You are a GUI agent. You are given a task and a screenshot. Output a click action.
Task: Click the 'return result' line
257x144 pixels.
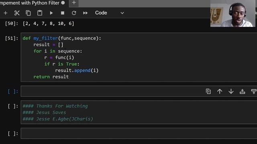pyautogui.click(x=51, y=77)
